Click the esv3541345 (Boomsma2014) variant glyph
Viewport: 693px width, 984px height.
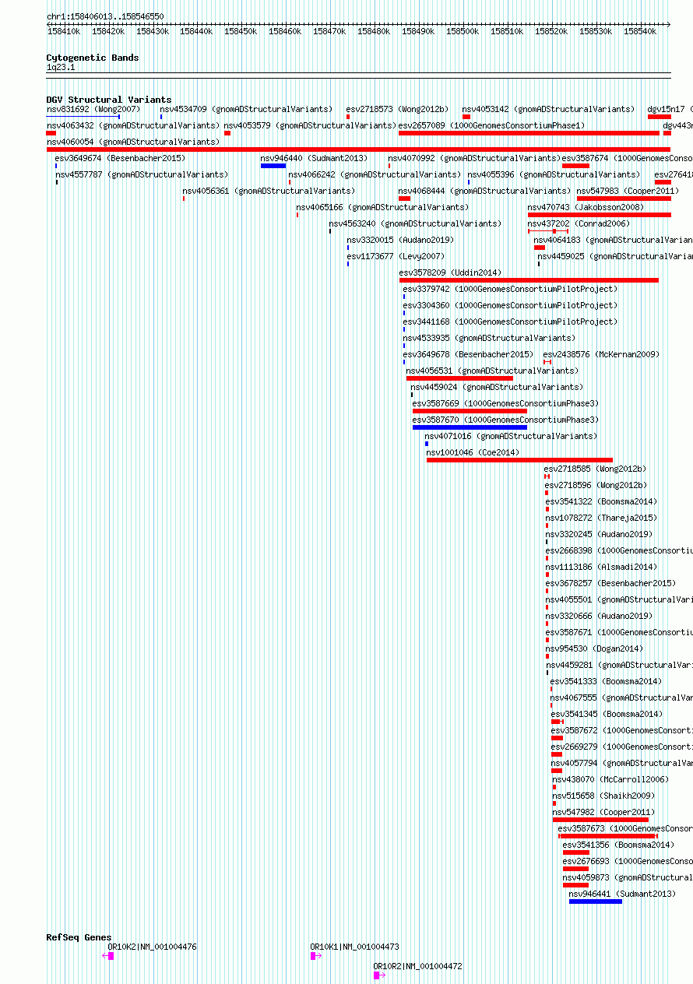point(558,722)
